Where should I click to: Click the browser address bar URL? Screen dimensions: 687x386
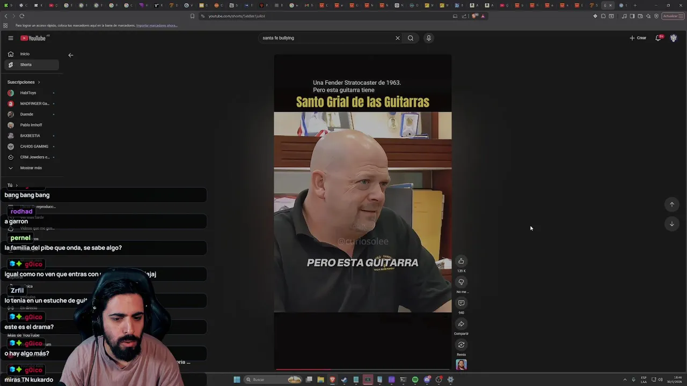pyautogui.click(x=237, y=16)
